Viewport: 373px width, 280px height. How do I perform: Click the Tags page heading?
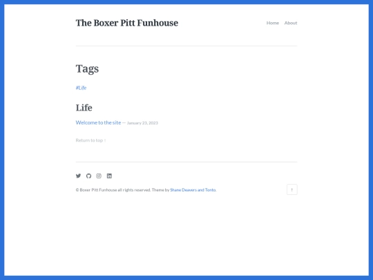[87, 69]
